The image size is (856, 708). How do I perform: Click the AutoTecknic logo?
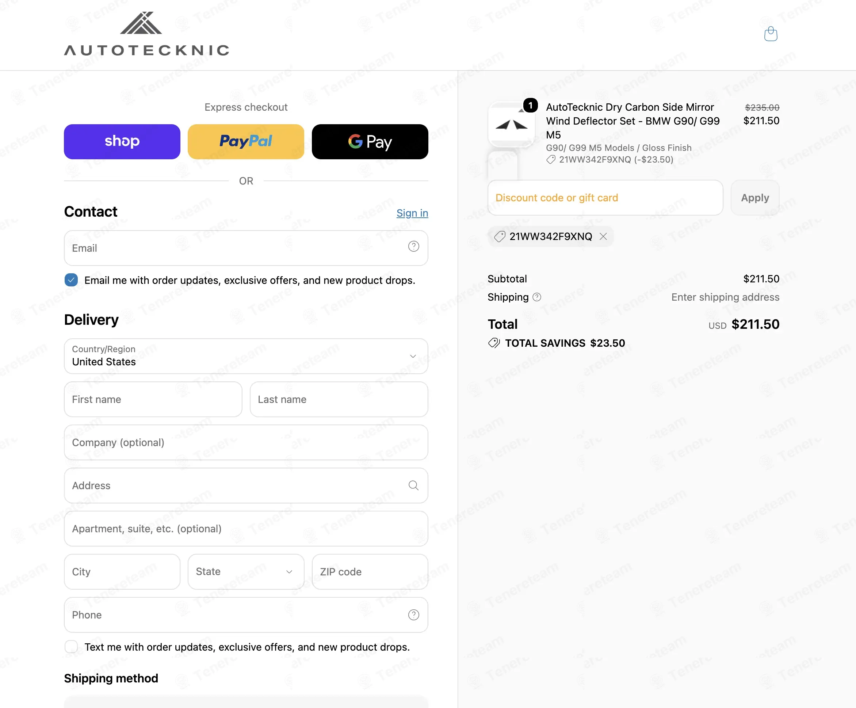point(147,34)
